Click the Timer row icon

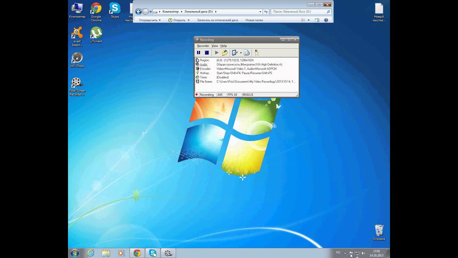(197, 77)
